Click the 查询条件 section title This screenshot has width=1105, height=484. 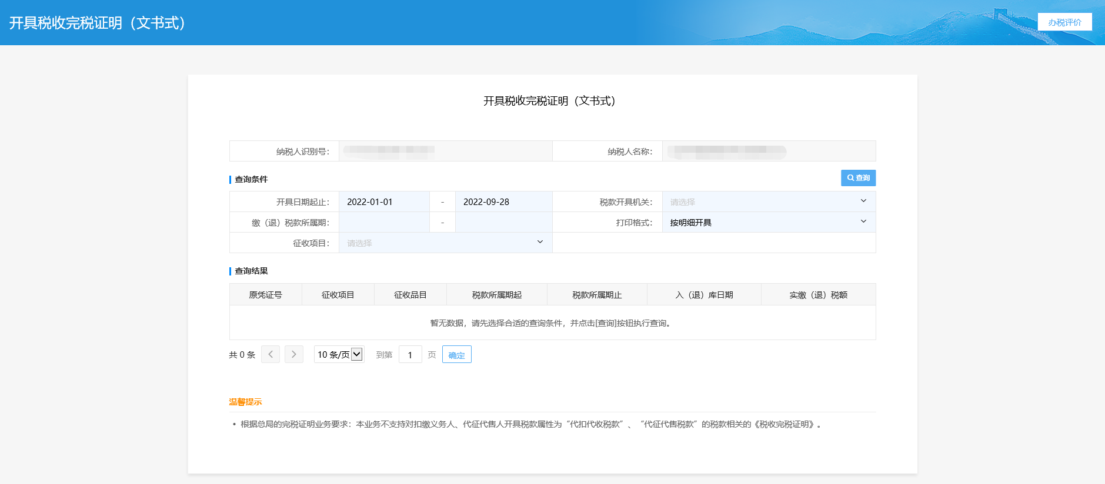coord(251,179)
